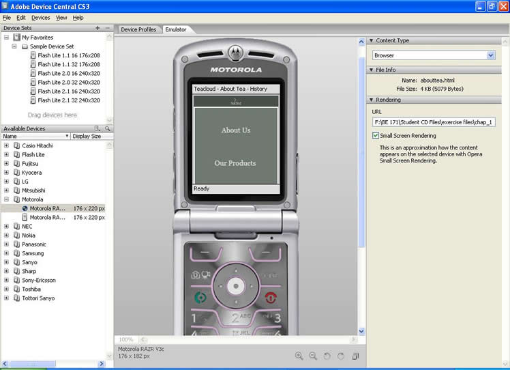Expand the Casio Hitachi device group
This screenshot has width=510, height=370.
pos(7,145)
